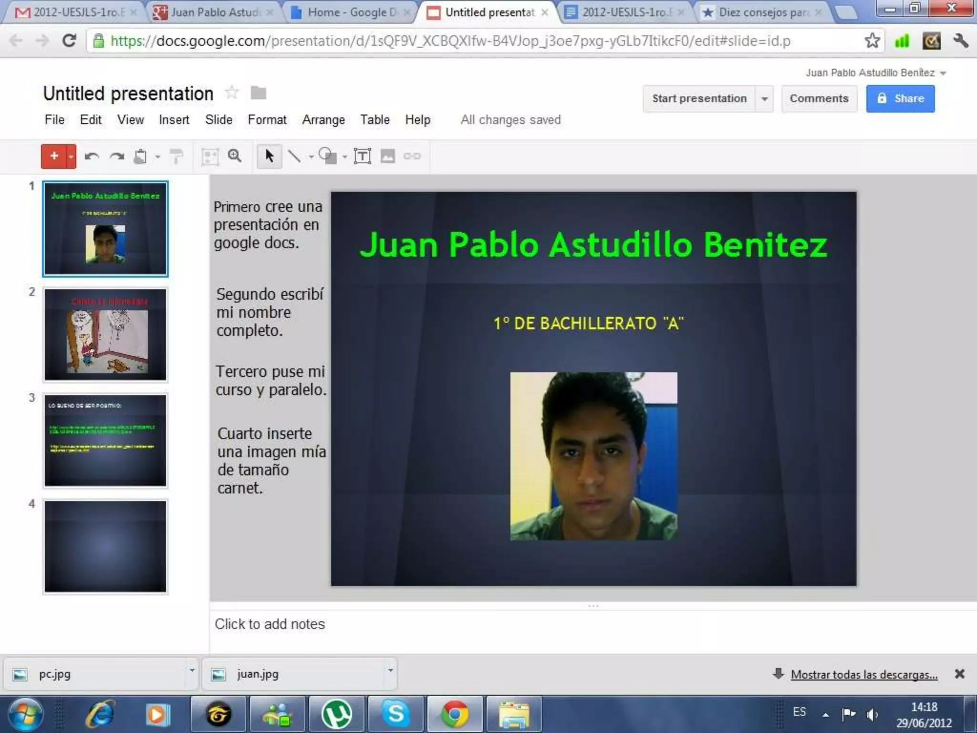Click the redo arrow icon
This screenshot has width=977, height=733.
(117, 157)
